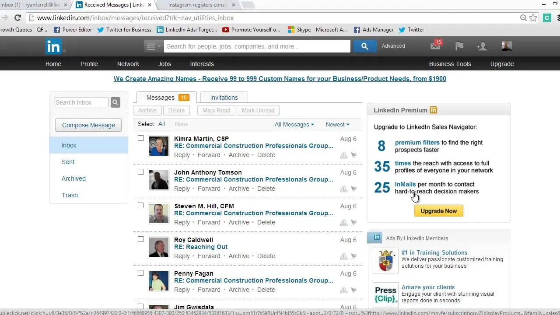Open the notifications flag icon
This screenshot has width=560, height=315.
(459, 46)
